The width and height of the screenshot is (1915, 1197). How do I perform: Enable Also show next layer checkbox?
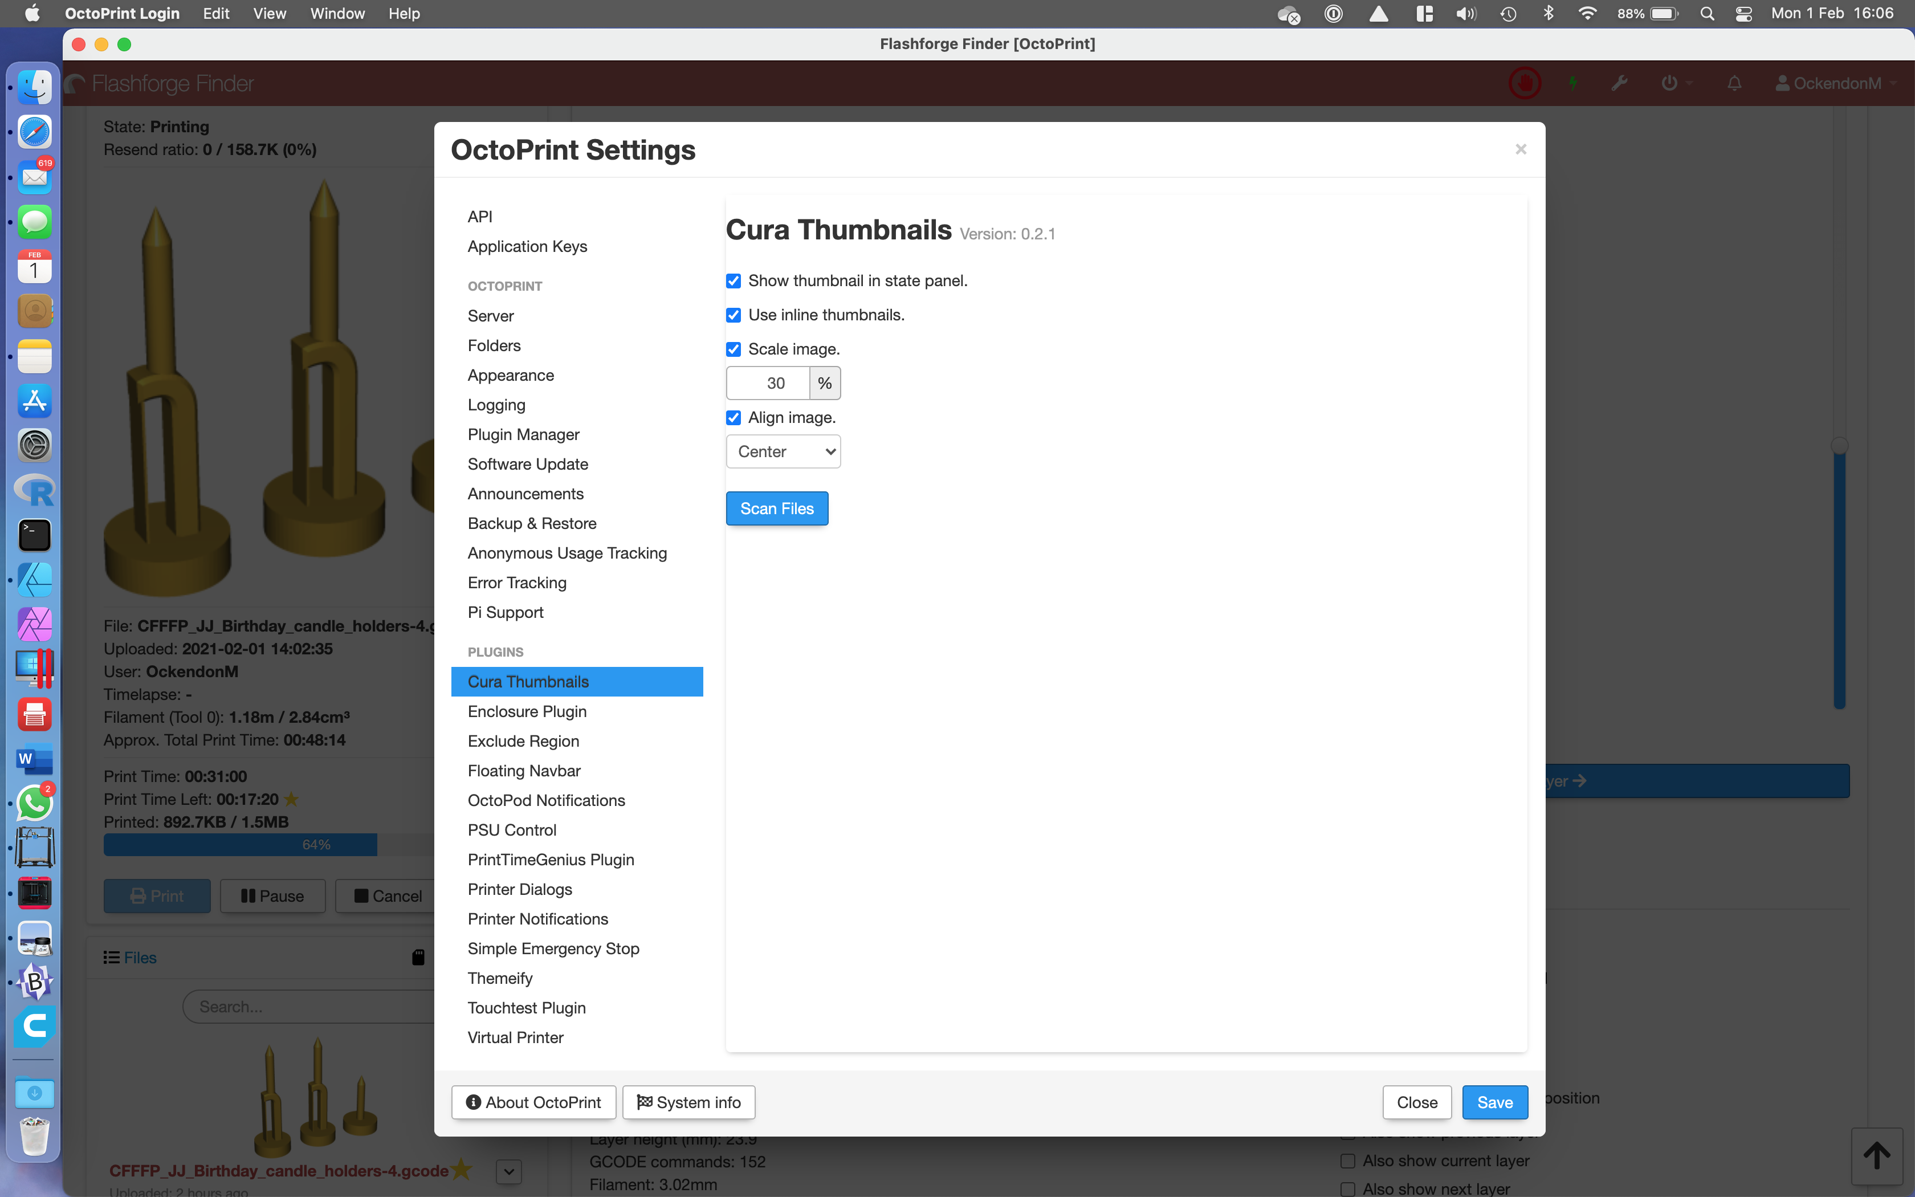click(x=1348, y=1189)
